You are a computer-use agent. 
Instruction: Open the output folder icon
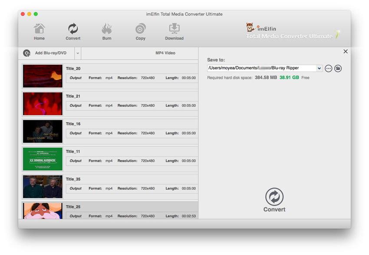point(338,69)
